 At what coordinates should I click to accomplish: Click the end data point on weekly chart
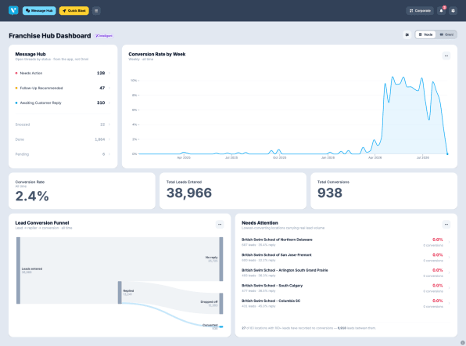pos(447,153)
